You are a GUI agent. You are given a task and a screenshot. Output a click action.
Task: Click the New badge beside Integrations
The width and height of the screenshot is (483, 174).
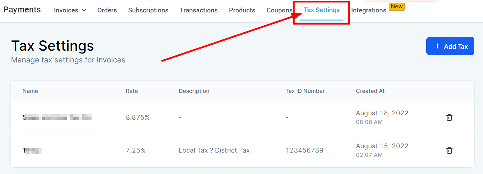pos(396,7)
